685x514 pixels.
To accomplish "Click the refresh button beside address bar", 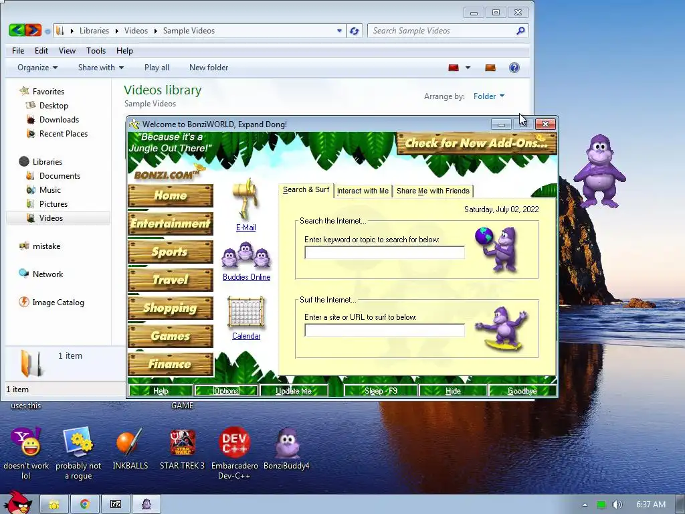I will (x=355, y=31).
